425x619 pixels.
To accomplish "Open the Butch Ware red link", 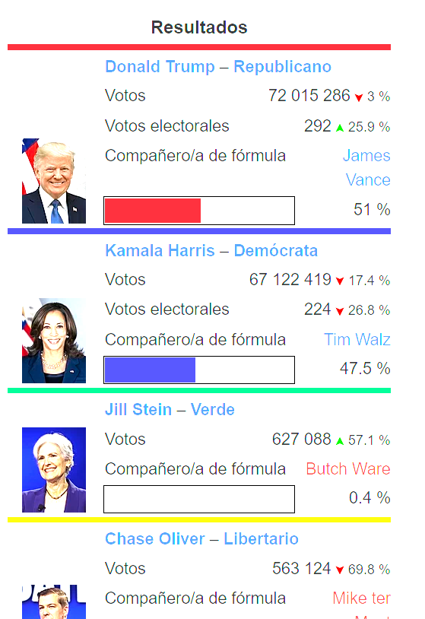I will (348, 469).
